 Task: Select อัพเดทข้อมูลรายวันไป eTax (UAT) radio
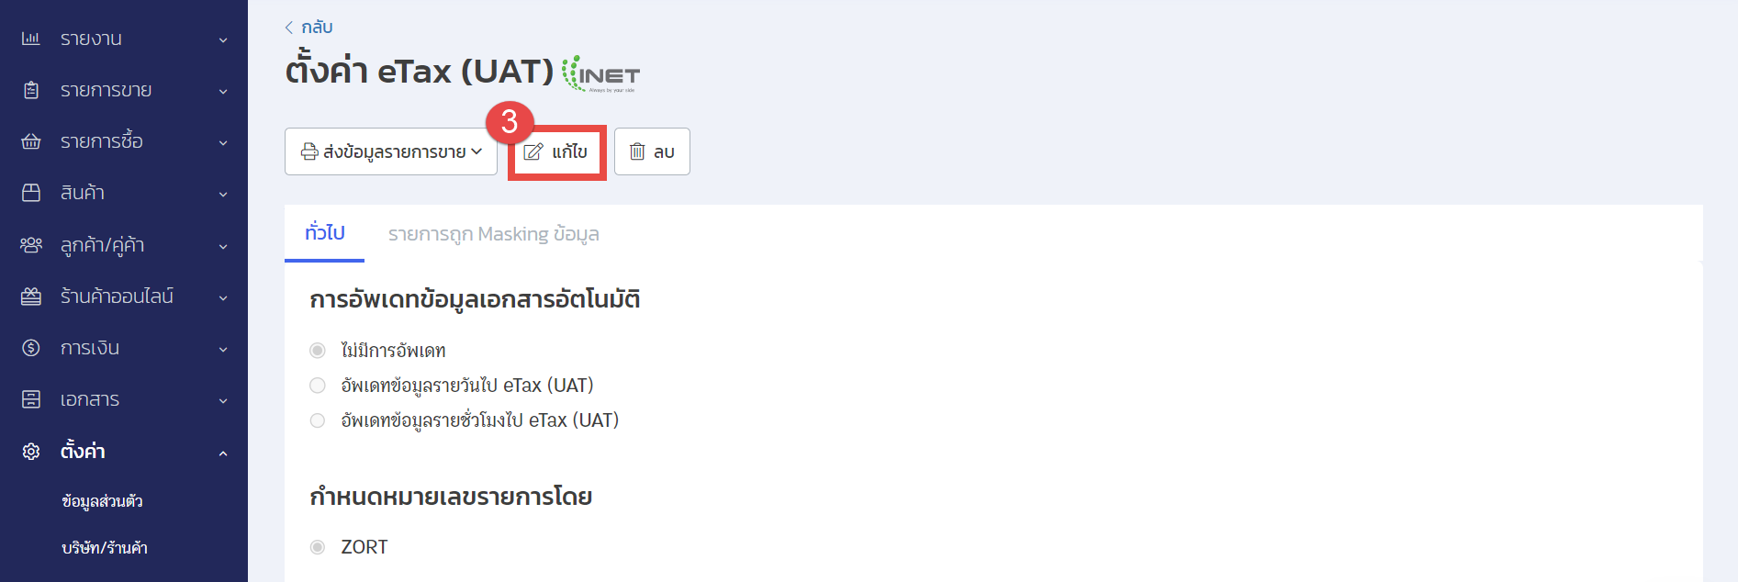tap(318, 386)
